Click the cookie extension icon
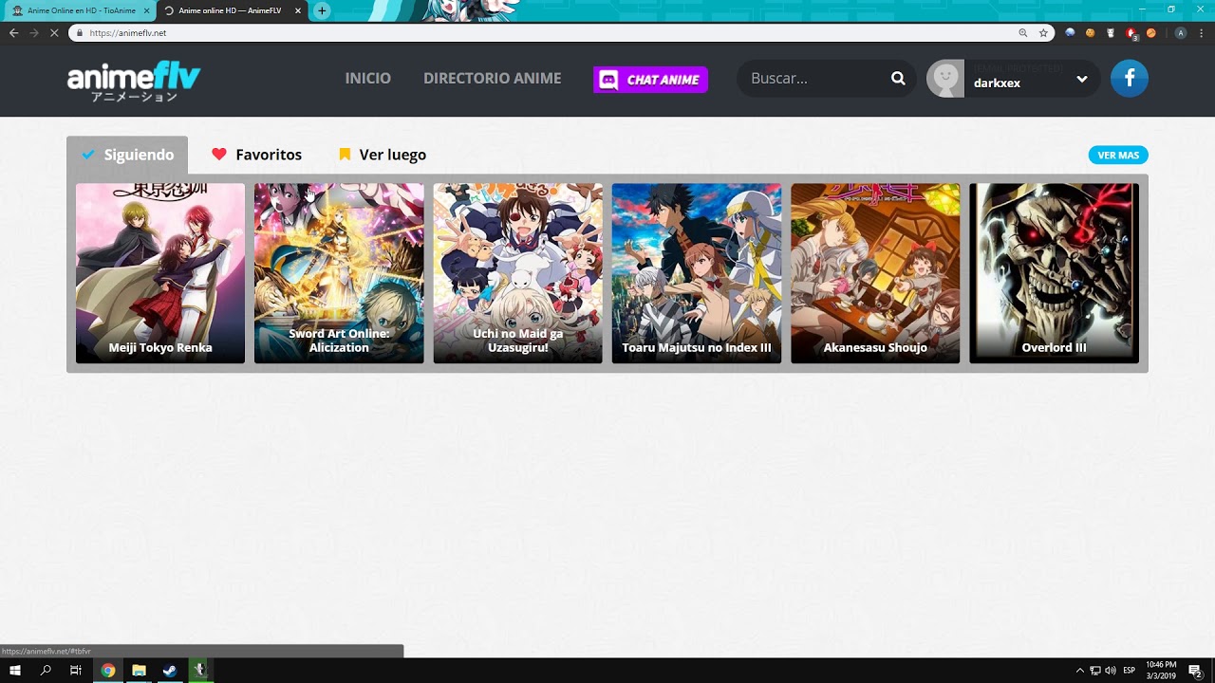The image size is (1215, 683). 1090,32
